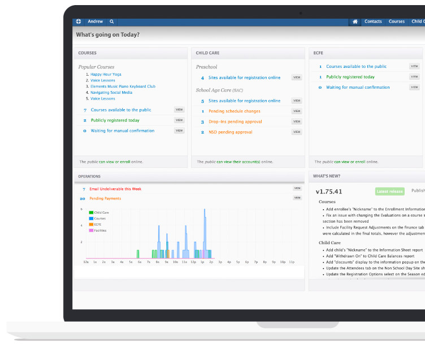The width and height of the screenshot is (425, 346).
Task: Click 'can view or enroll' link in ECFE footer
Action: [350, 162]
